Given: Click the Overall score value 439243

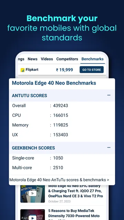Looking at the screenshot, I should 61,106.
